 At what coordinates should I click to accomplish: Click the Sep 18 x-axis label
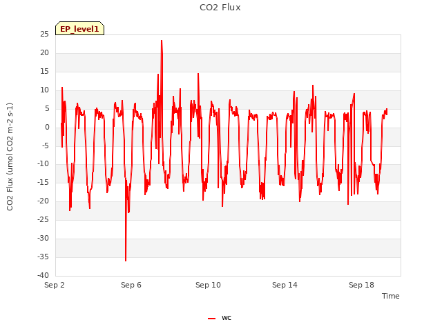361,285
